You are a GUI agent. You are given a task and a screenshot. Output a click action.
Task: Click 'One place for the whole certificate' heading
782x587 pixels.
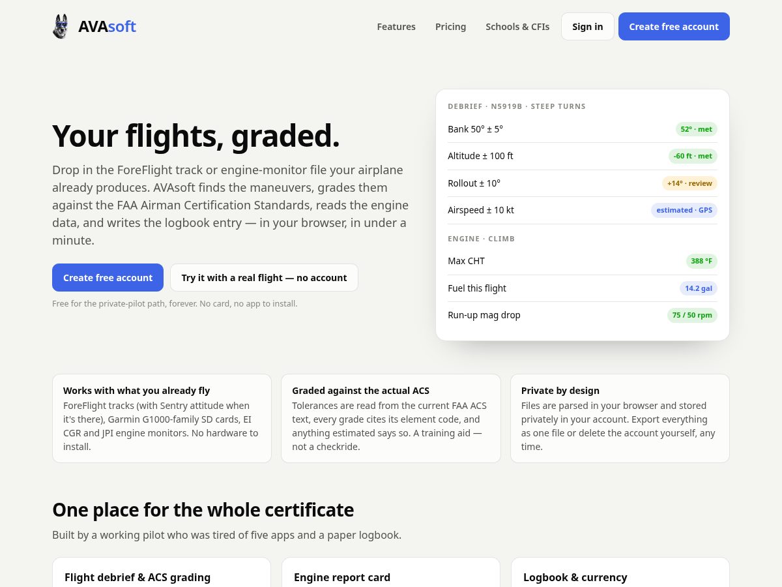(x=203, y=509)
